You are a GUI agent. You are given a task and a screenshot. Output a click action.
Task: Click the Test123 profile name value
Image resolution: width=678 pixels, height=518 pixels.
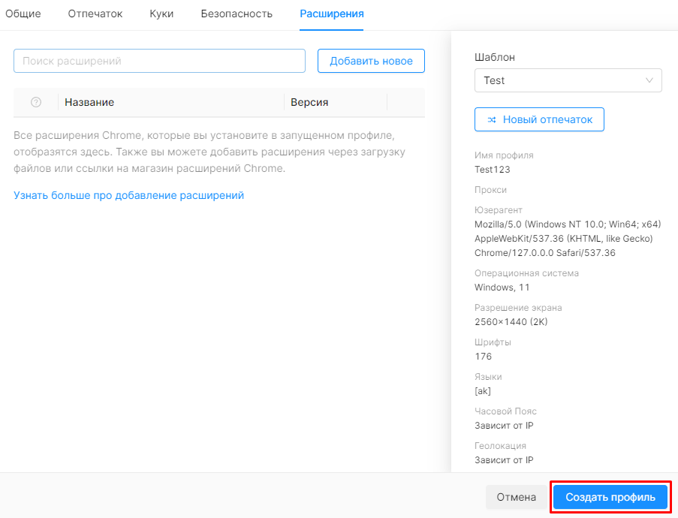coord(492,170)
